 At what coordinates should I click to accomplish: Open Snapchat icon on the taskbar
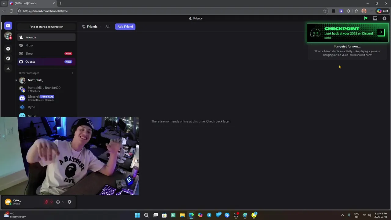254,215
